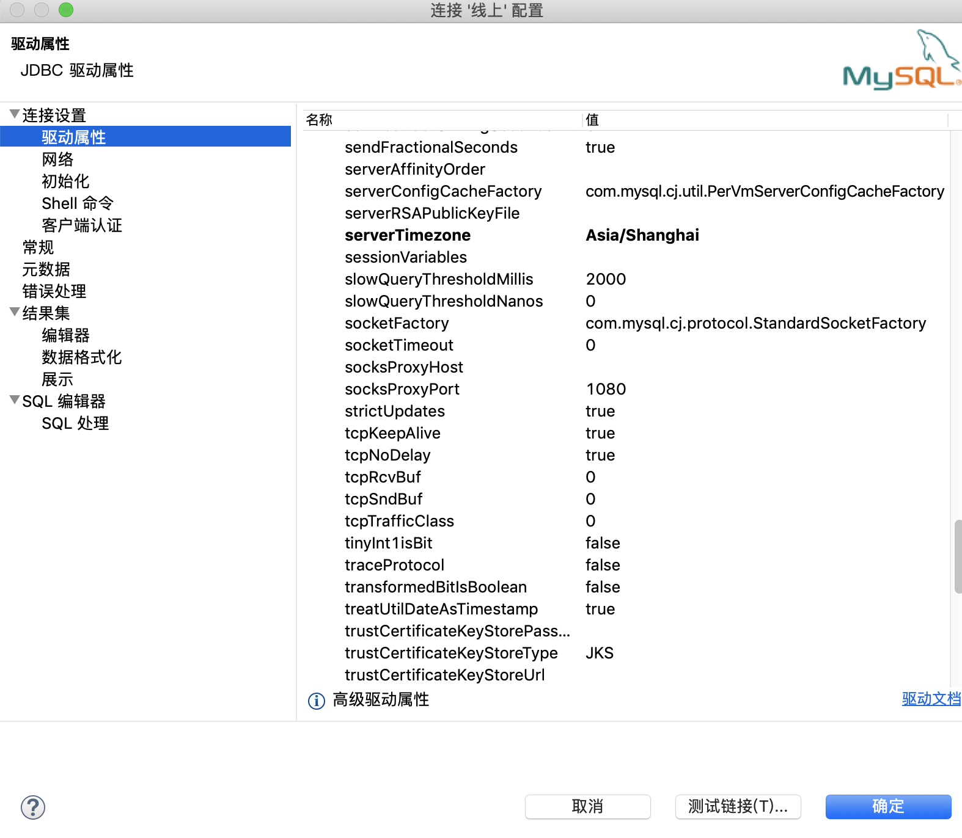
Task: Select 驱动属性 in the sidebar
Action: [73, 137]
